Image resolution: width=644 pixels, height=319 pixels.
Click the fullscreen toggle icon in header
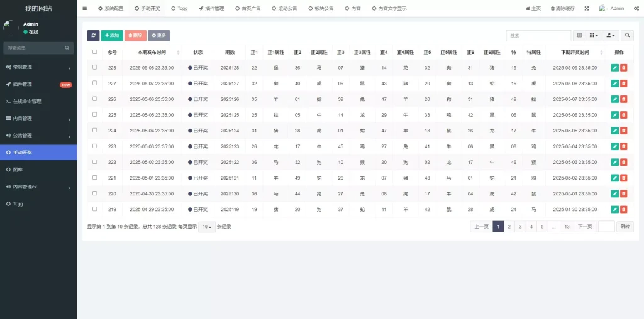coord(587,9)
